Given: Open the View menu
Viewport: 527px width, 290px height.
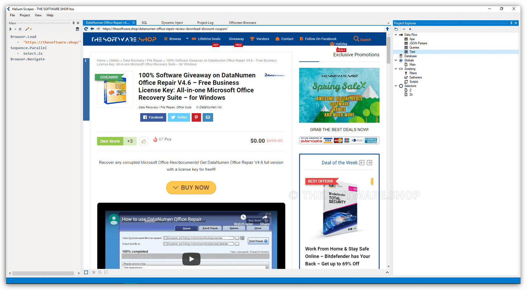Looking at the screenshot, I should [38, 15].
